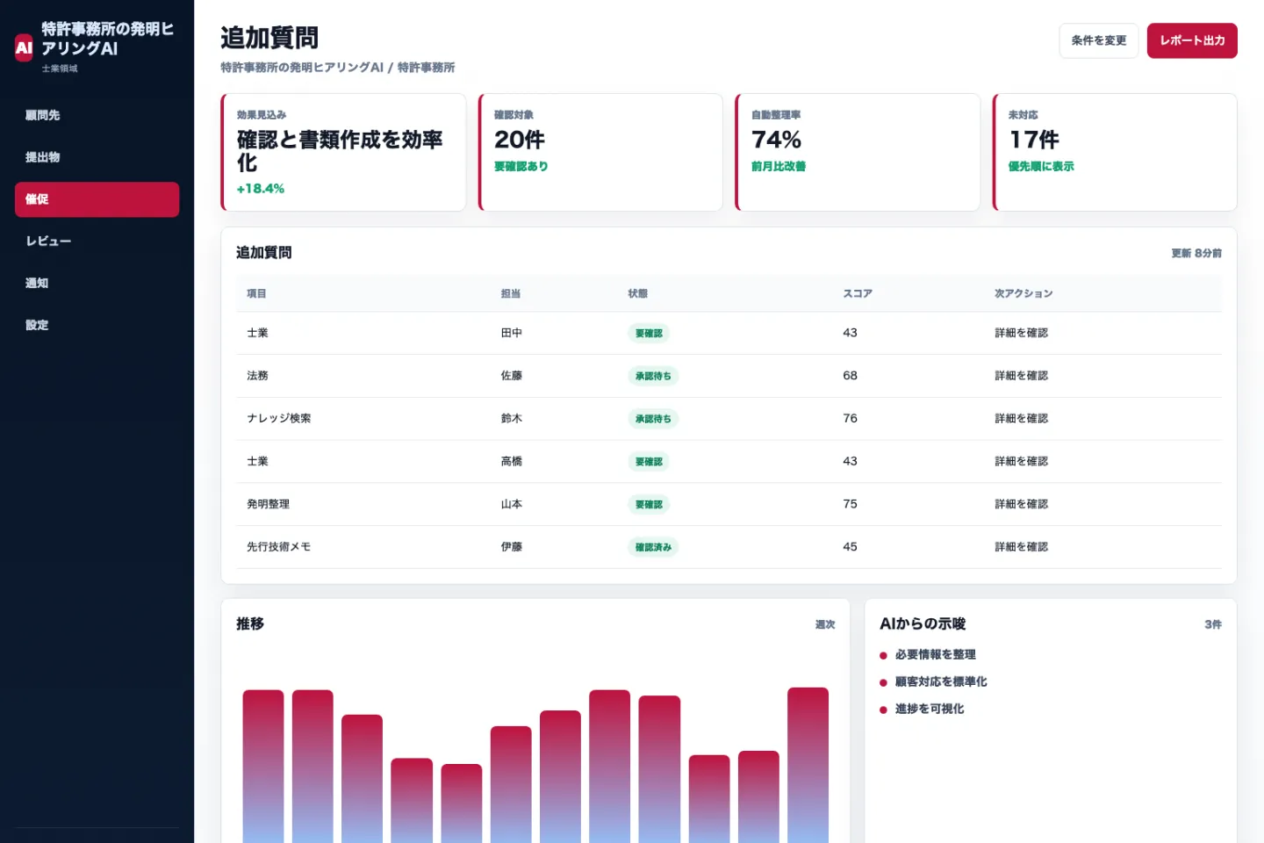Click the 自動整理率 74% card
Viewport: 1264px width, 843px height.
pyautogui.click(x=858, y=152)
